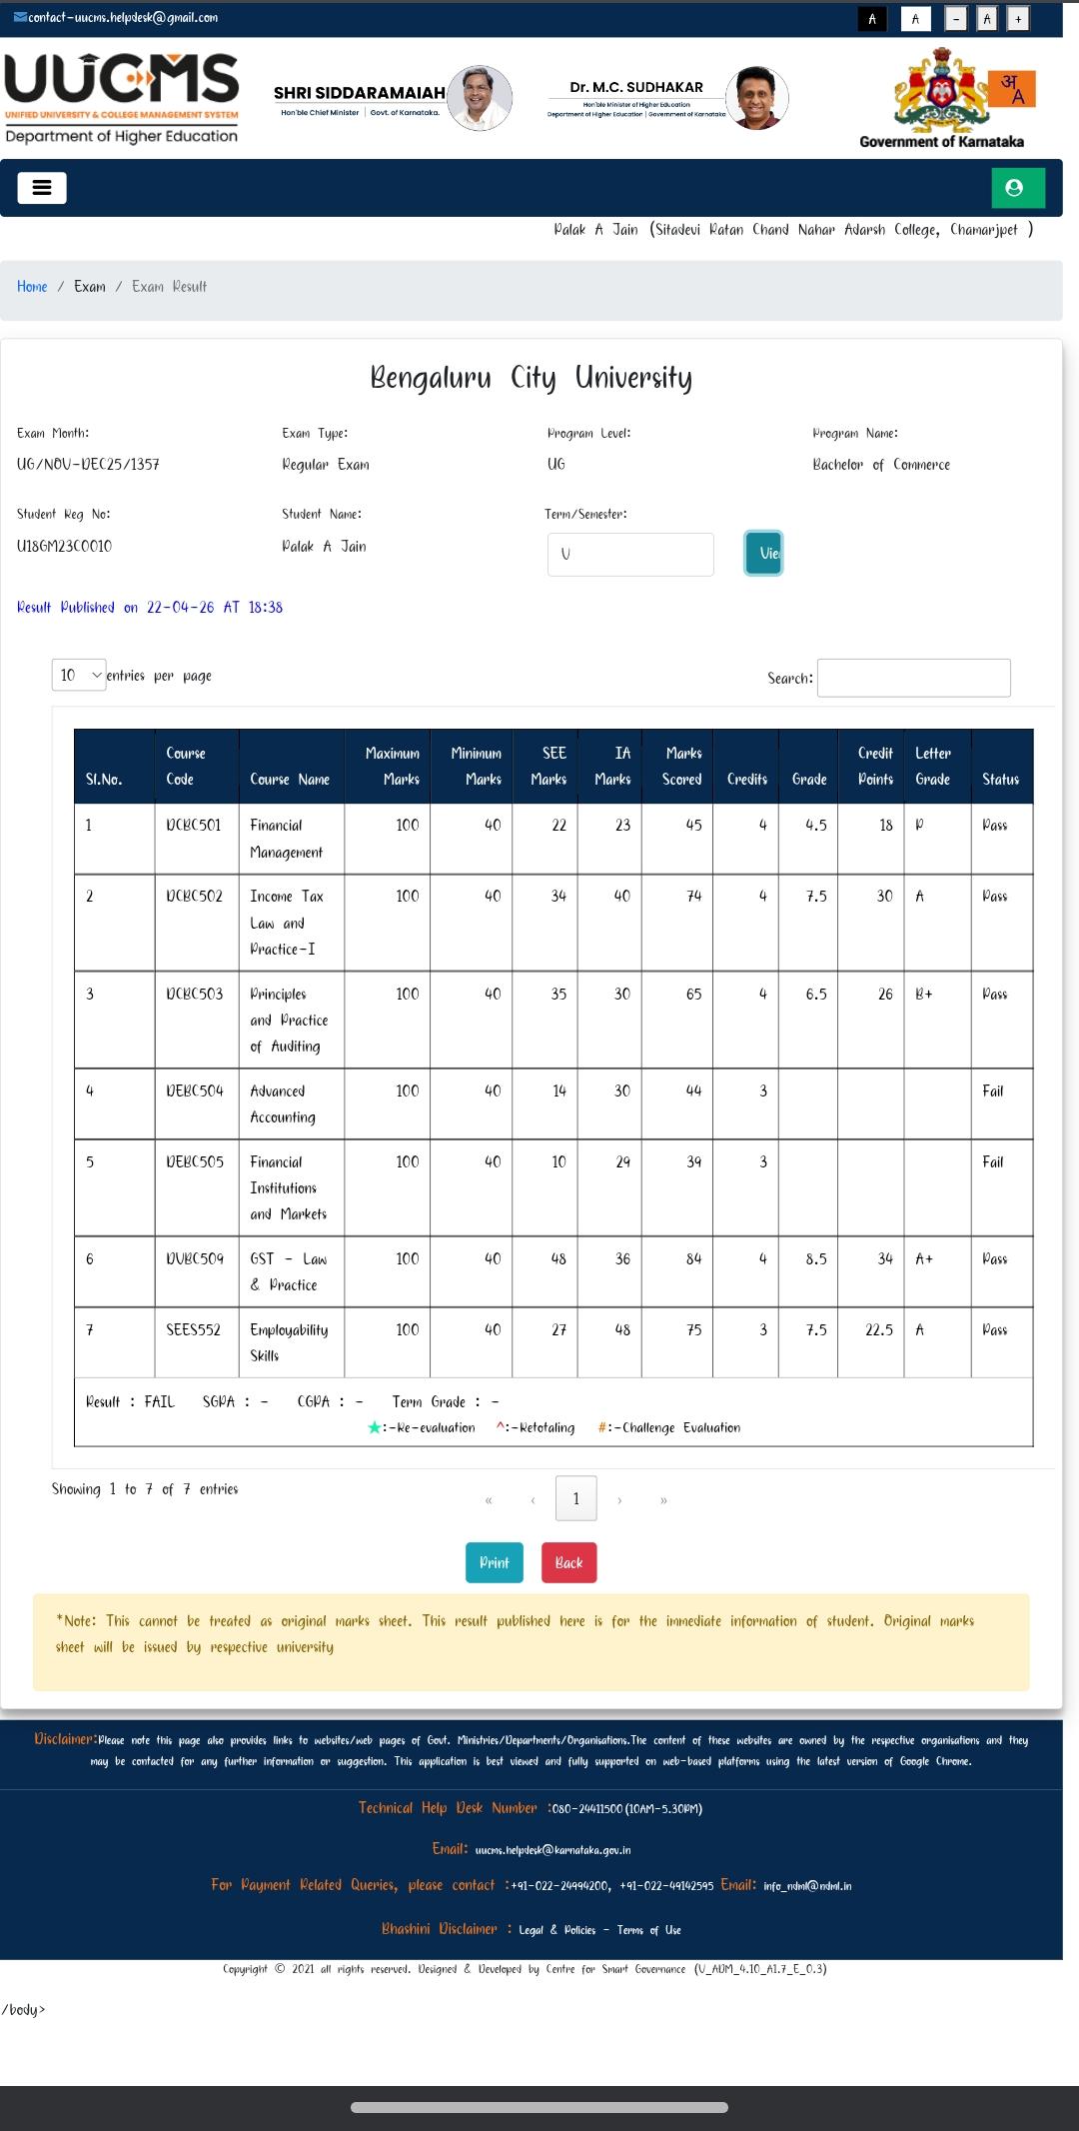The width and height of the screenshot is (1079, 2131).
Task: Click the Exam breadcrumb item
Action: point(89,287)
